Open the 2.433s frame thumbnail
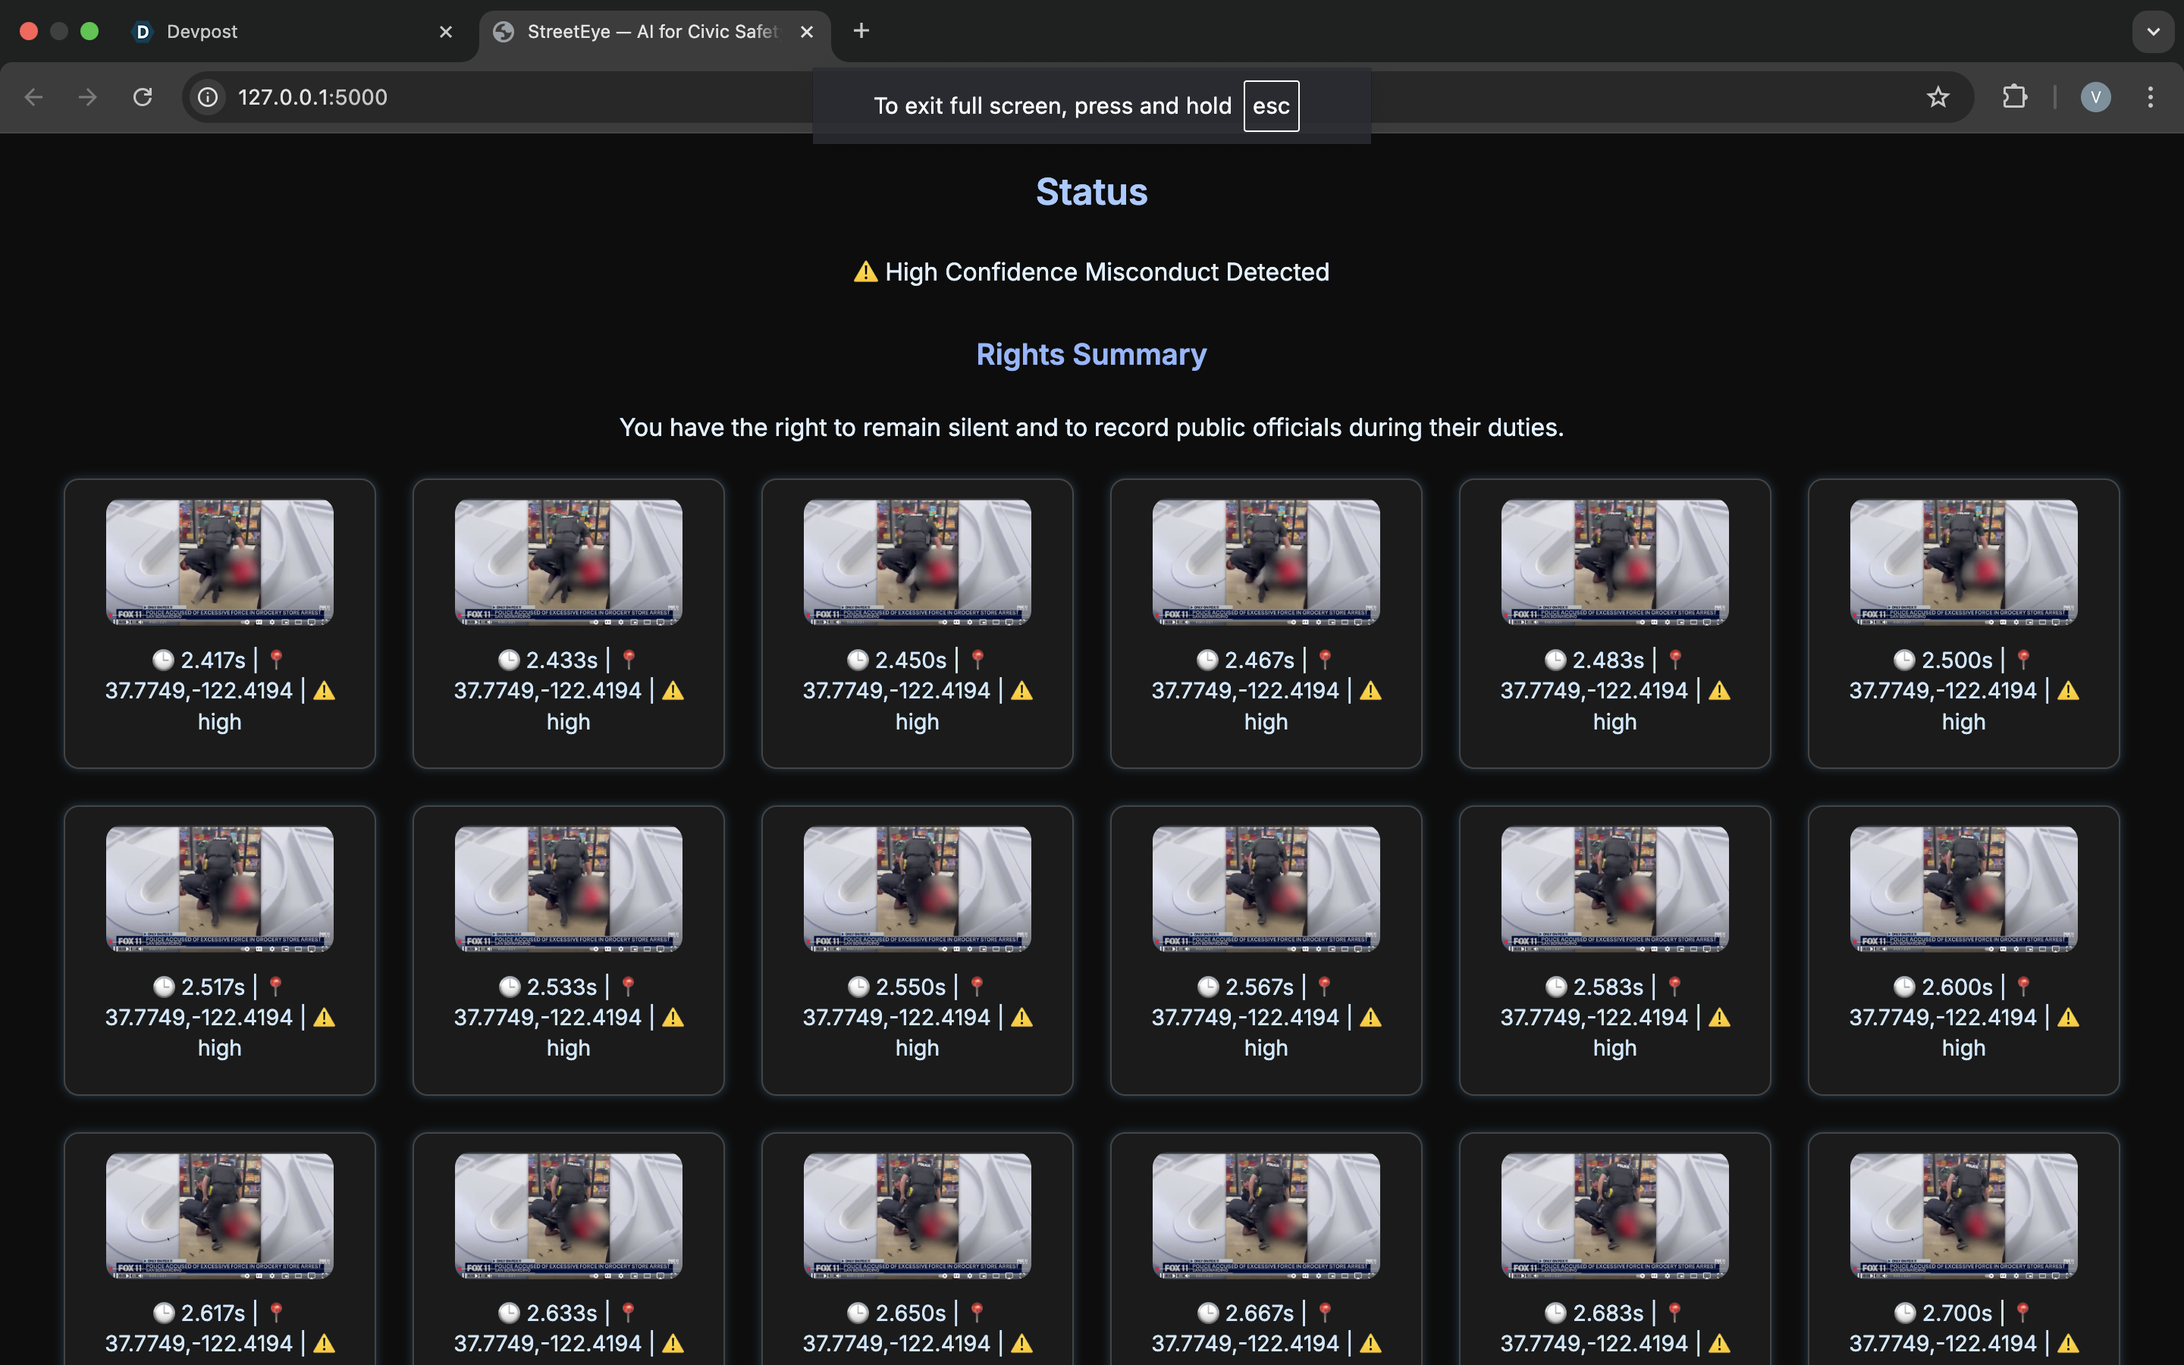Screen dimensions: 2184x1365 click(x=568, y=561)
